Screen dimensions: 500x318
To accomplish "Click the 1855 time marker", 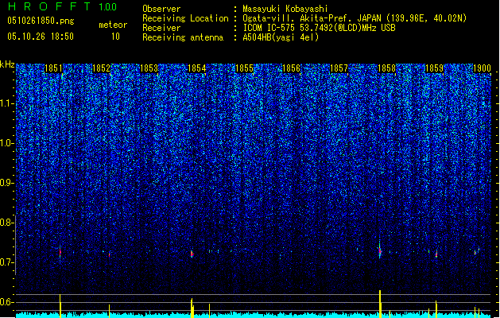I will coord(244,68).
